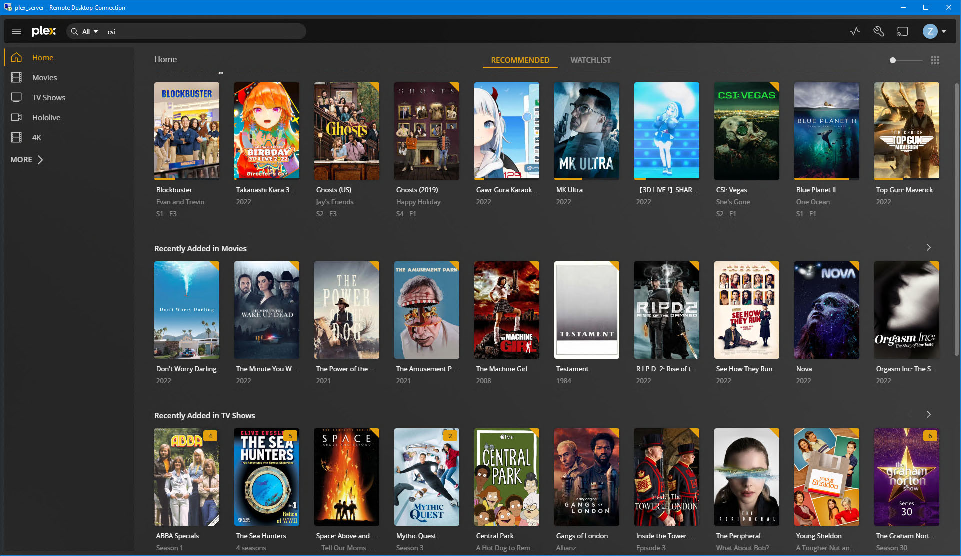Go to Hololive library

[46, 117]
